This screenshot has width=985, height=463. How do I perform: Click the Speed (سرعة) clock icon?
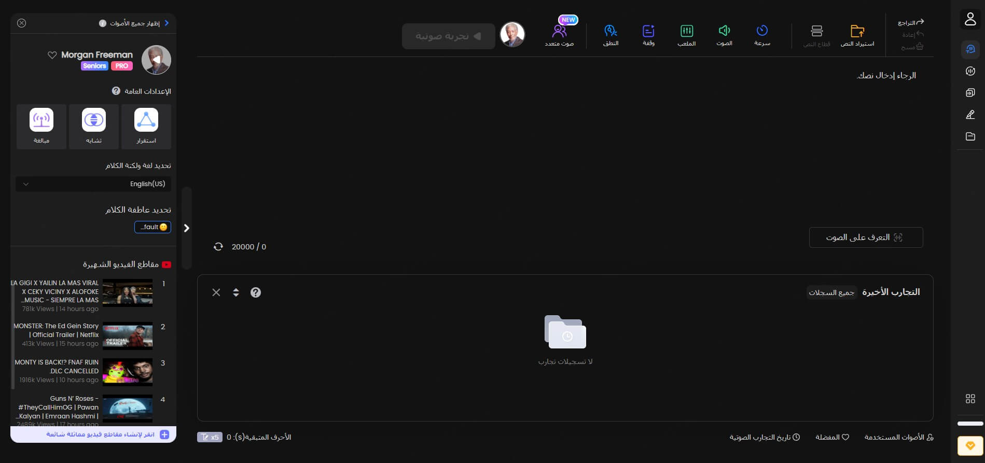[x=761, y=31]
